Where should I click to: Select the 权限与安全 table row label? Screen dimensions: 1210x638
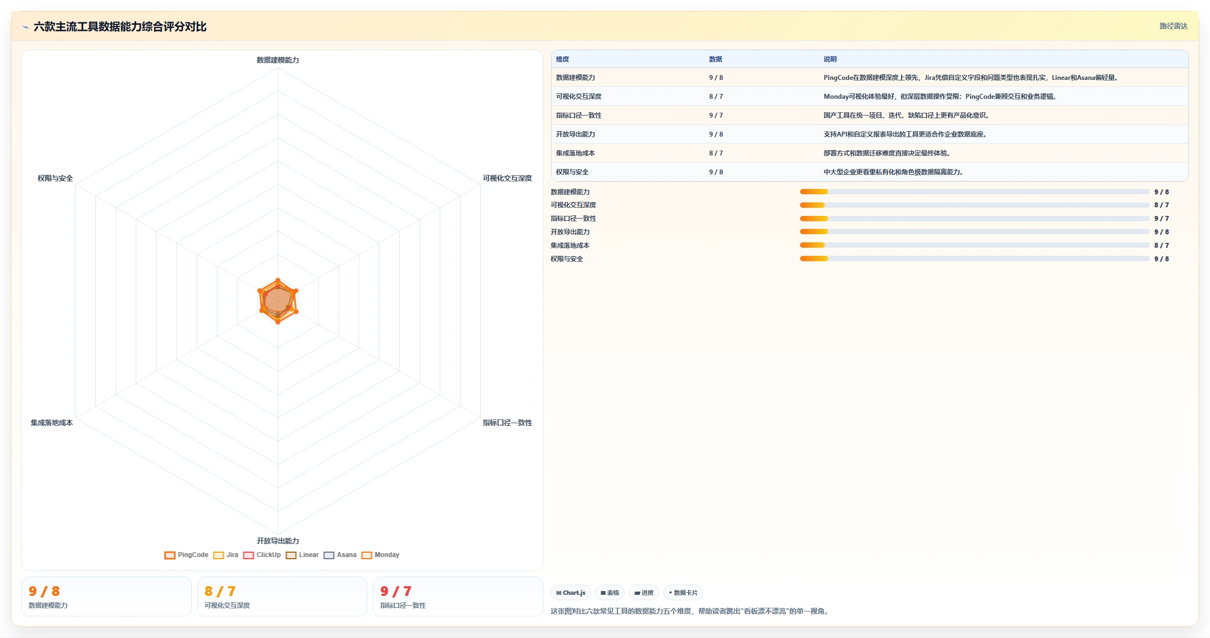(x=572, y=172)
